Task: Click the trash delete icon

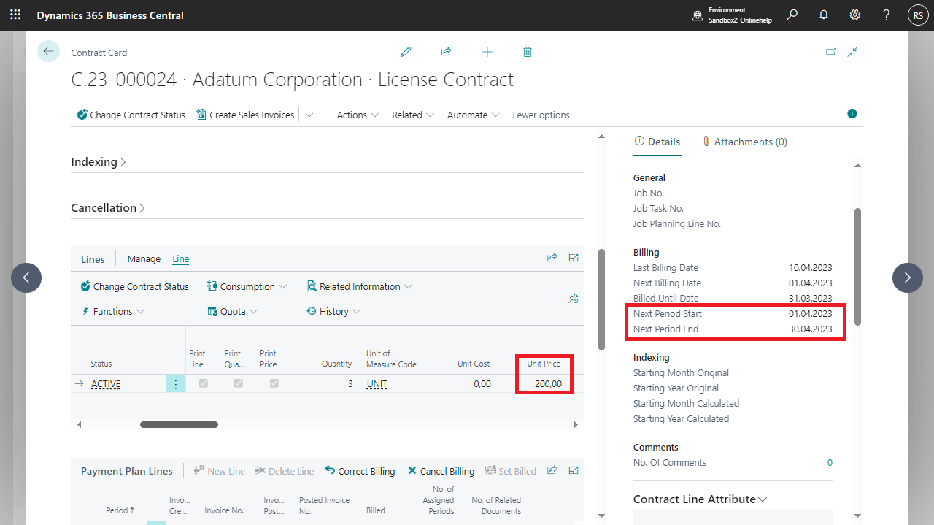Action: [528, 52]
